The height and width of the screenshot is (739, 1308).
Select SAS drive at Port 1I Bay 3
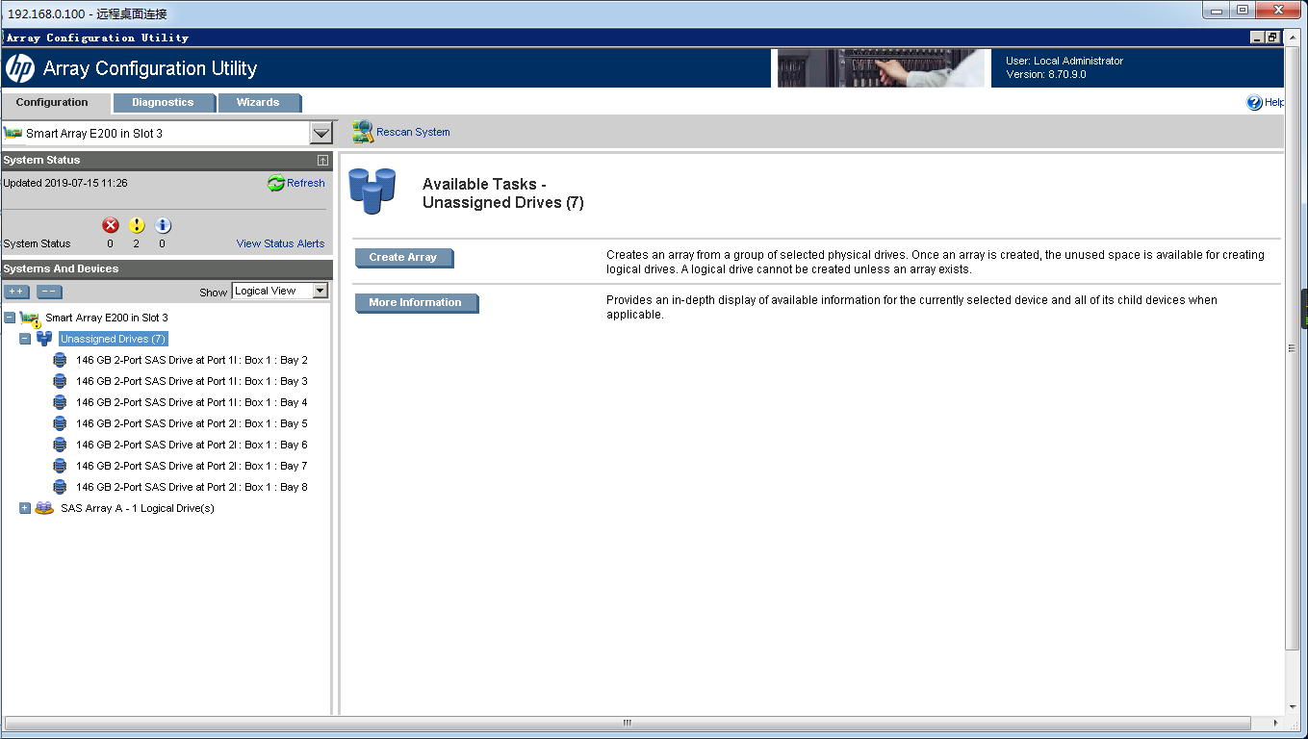192,381
